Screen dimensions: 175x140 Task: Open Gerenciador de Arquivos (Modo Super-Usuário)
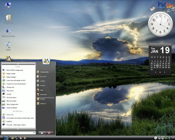[x=19, y=118]
